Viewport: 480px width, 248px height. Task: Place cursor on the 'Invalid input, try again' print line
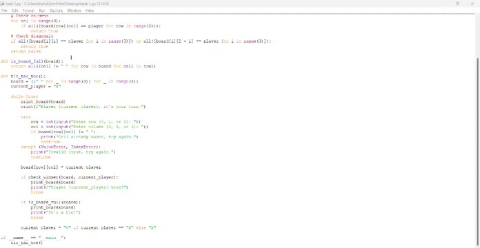point(73,152)
